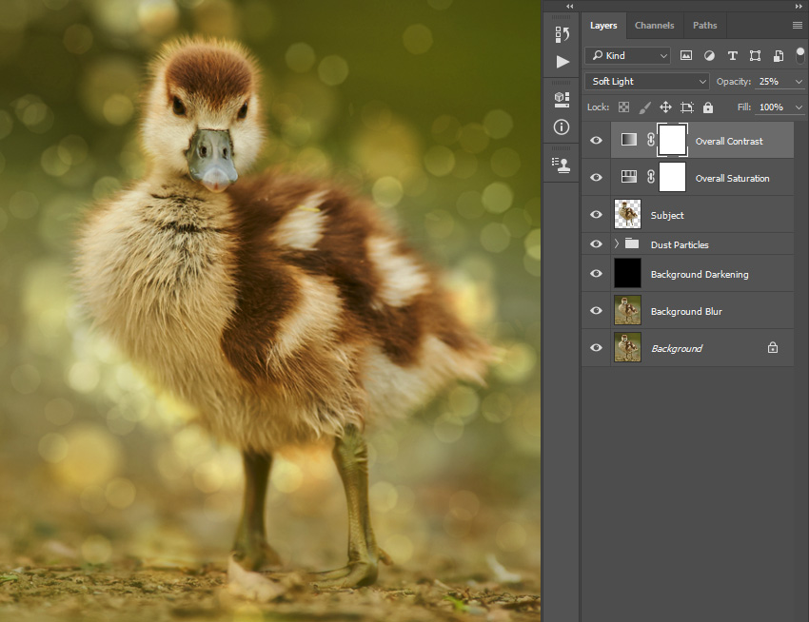The height and width of the screenshot is (622, 809).
Task: Open the Actions panel play icon
Action: [x=562, y=62]
